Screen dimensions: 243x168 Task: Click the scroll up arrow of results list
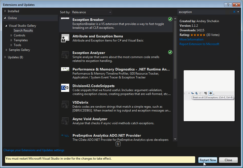[x=175, y=18]
